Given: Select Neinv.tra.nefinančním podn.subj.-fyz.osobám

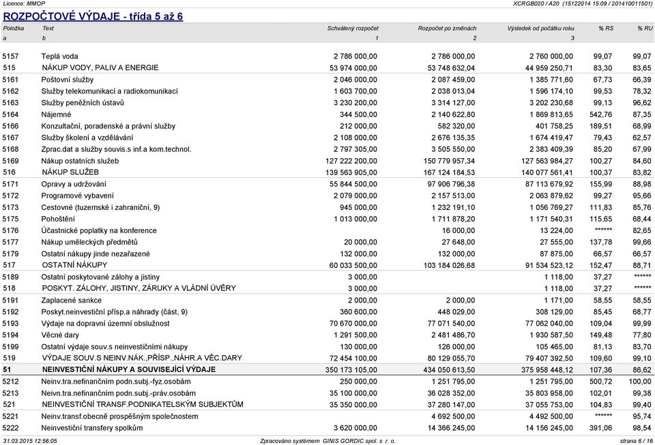Looking at the screenshot, I should 116,382.
